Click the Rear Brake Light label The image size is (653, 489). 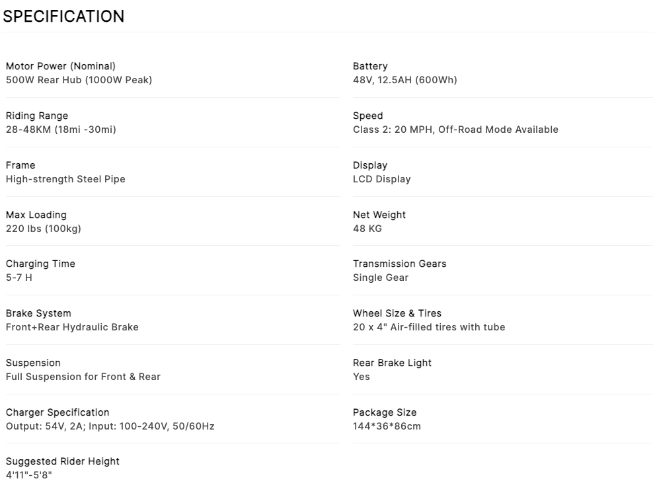point(392,363)
